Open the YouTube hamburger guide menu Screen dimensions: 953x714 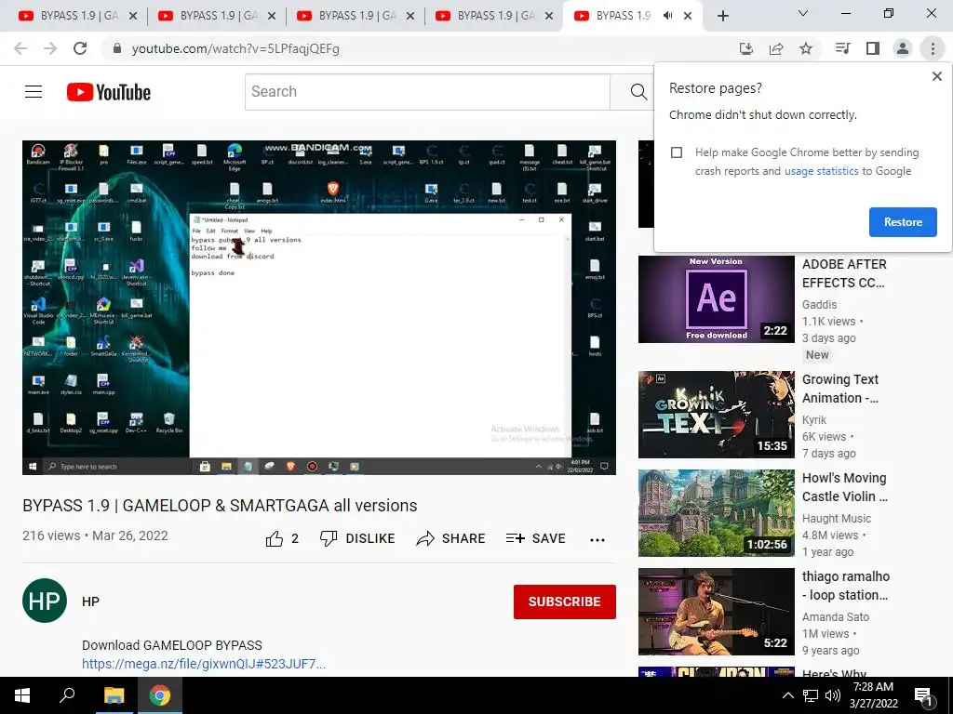click(x=34, y=92)
